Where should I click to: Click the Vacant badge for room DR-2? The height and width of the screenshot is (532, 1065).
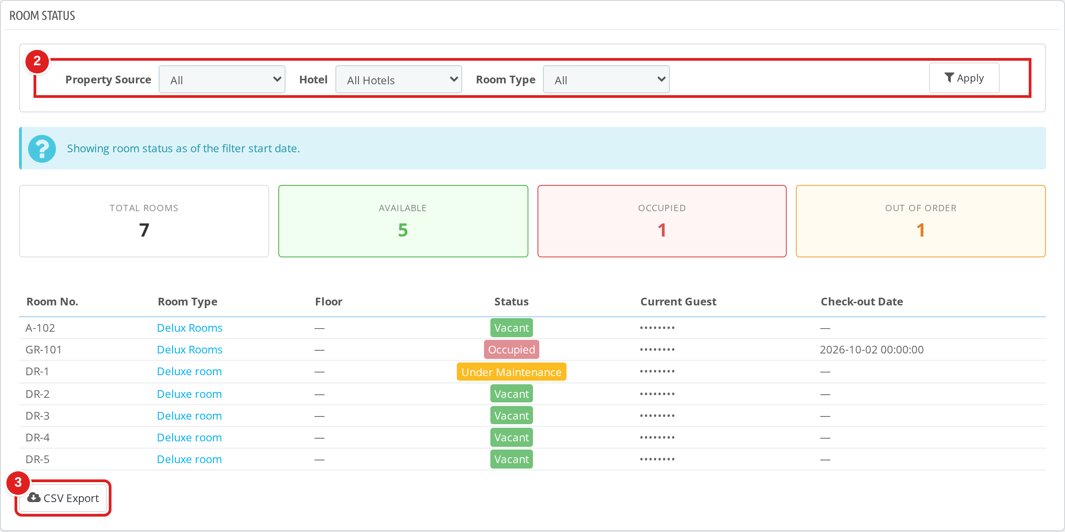(512, 394)
